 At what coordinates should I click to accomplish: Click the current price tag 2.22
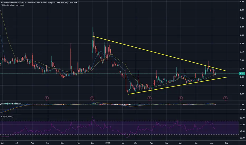(242, 73)
